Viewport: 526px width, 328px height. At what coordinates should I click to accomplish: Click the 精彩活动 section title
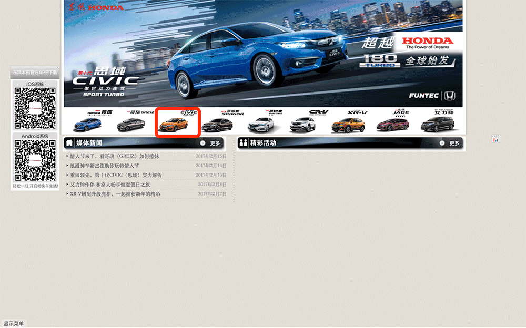263,143
